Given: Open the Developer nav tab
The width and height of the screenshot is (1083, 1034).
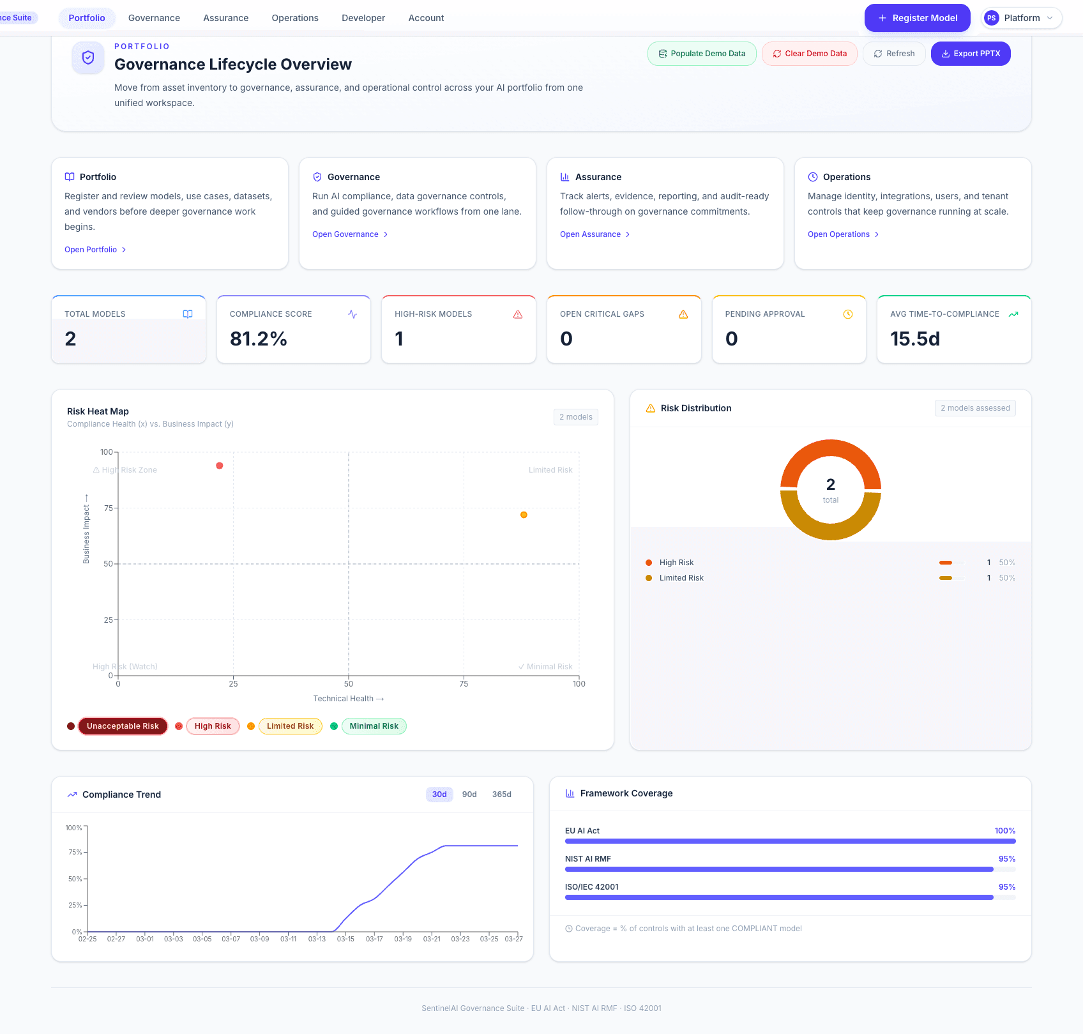Looking at the screenshot, I should [x=363, y=18].
